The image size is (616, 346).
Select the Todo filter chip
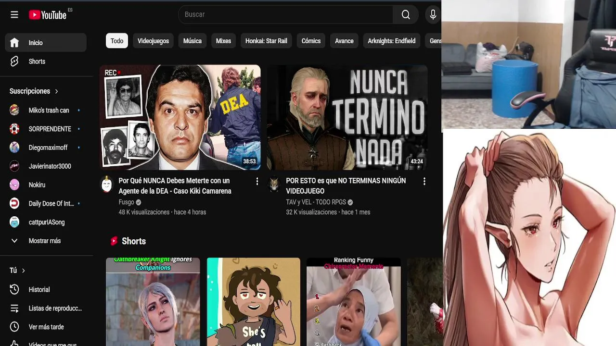point(117,41)
